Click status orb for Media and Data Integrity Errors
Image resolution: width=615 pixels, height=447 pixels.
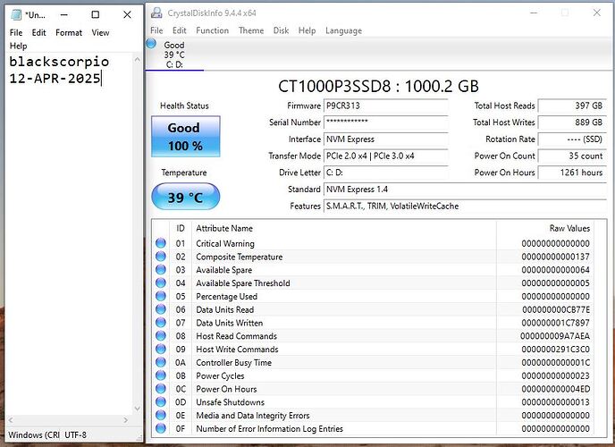[x=161, y=415]
